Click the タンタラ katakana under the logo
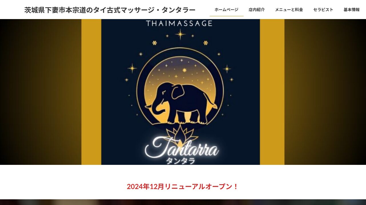366x205 pixels. [x=180, y=161]
